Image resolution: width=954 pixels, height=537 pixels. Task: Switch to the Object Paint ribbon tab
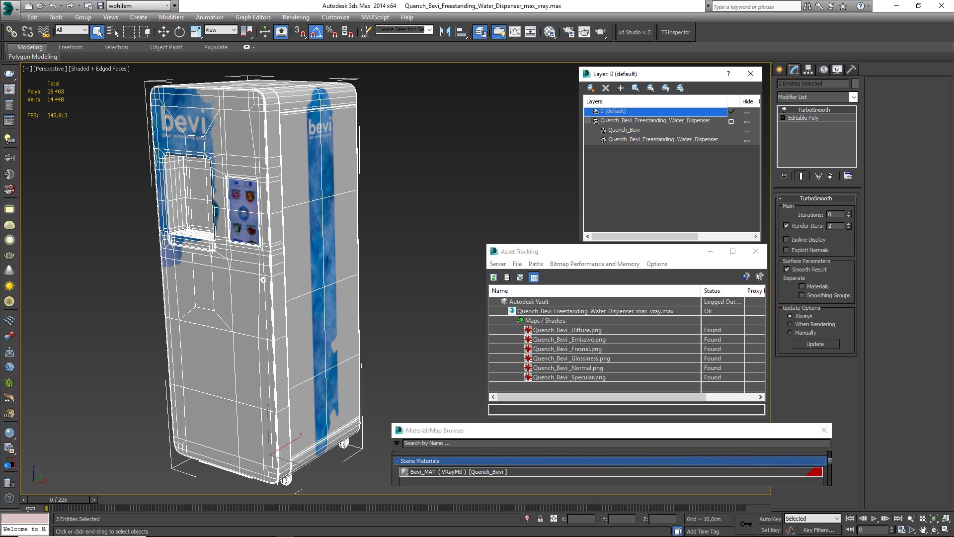[x=166, y=47]
